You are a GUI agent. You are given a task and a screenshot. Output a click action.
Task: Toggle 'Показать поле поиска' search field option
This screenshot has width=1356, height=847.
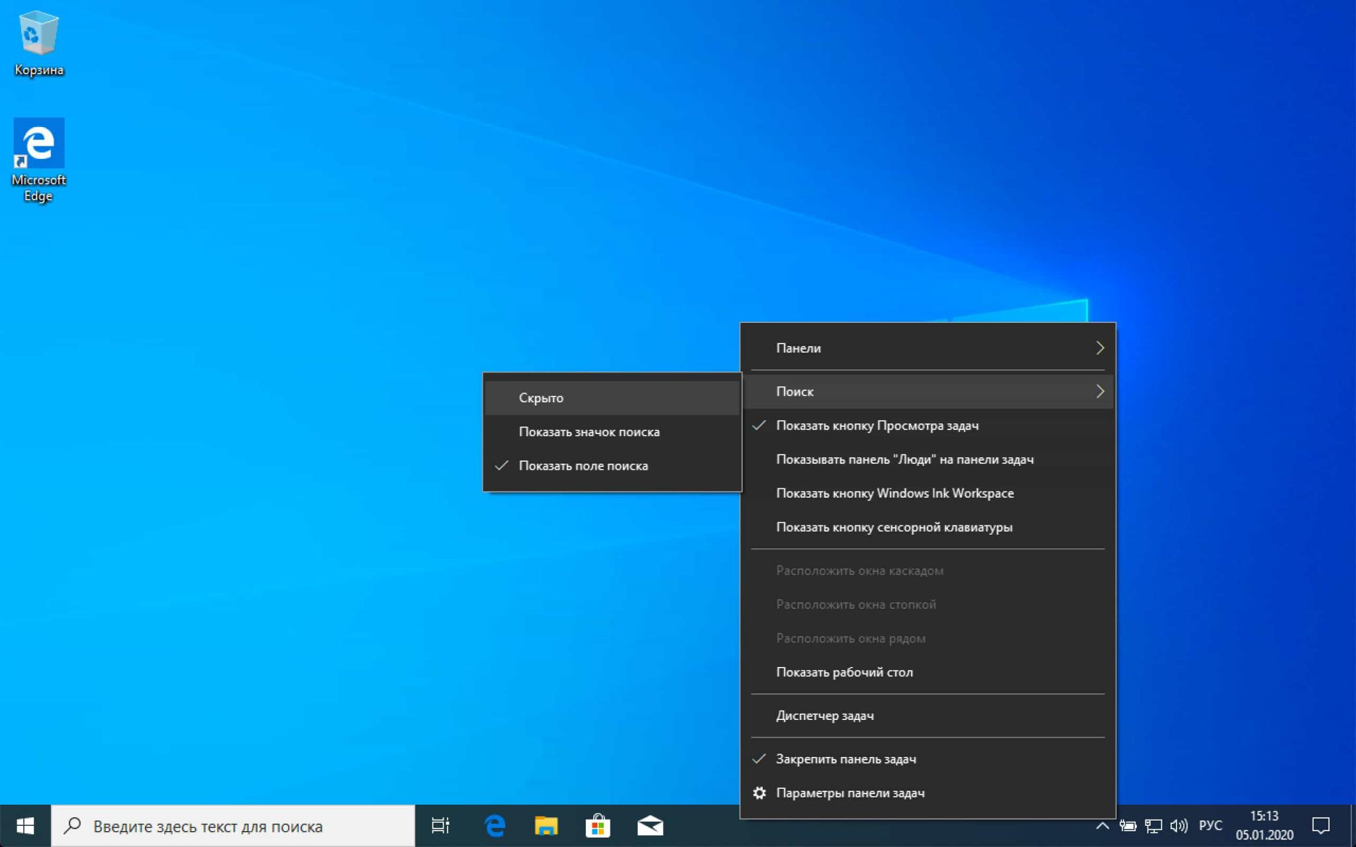[583, 465]
